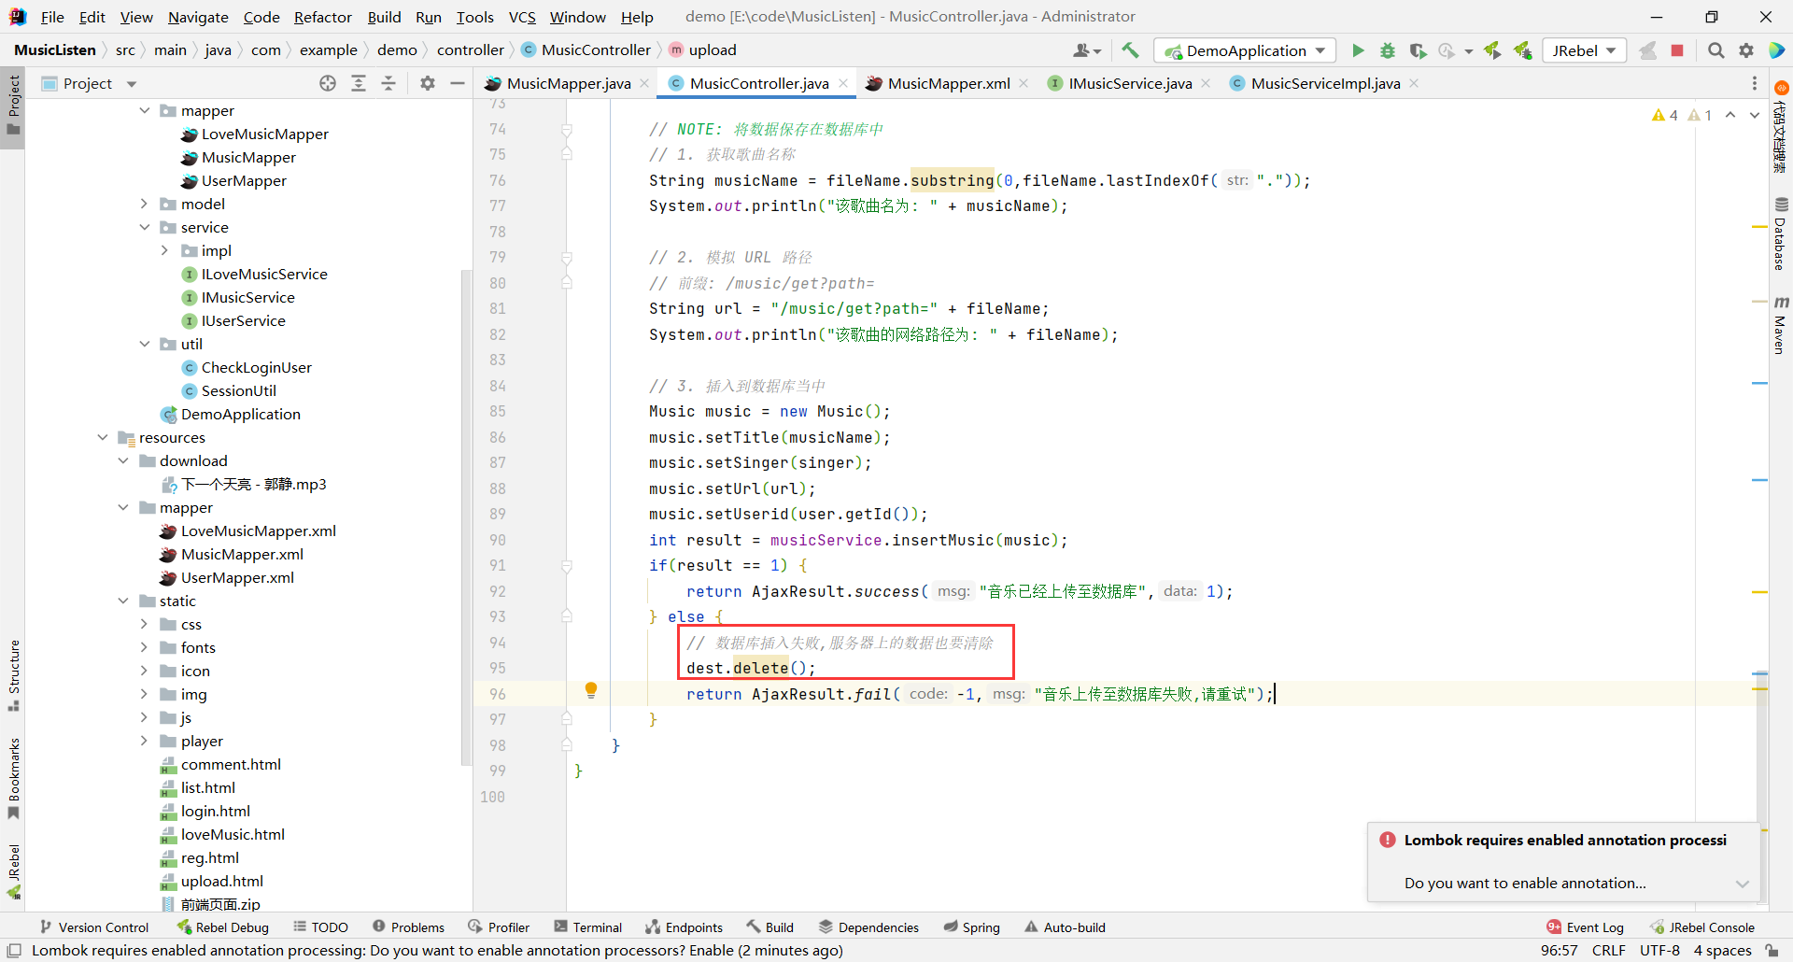Expand the model folder
This screenshot has width=1793, height=962.
(x=145, y=204)
